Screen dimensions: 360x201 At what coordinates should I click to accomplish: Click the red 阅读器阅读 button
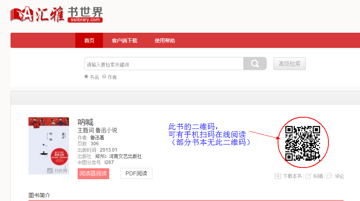coord(93,174)
